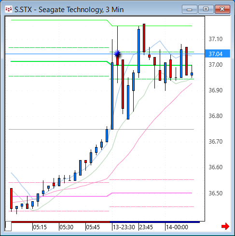
Task: Click the 14-00:00 time axis label
Action: tap(177, 227)
